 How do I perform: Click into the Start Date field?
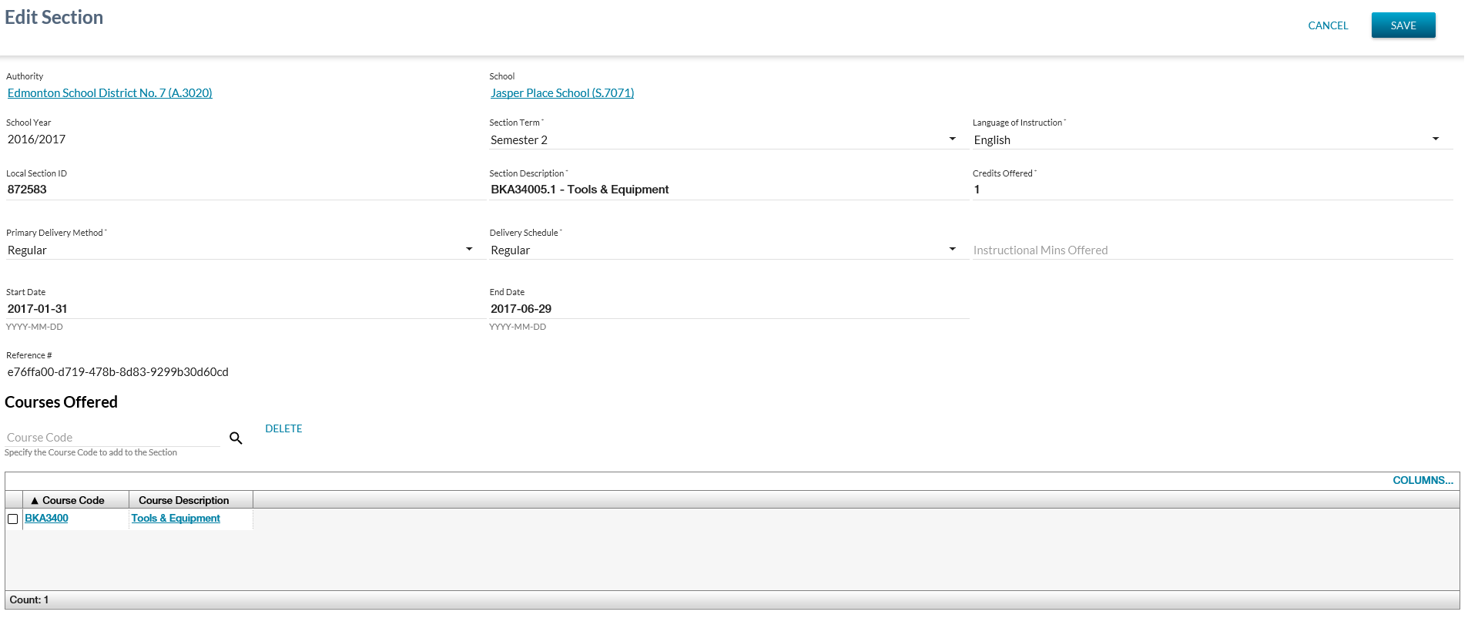point(243,309)
